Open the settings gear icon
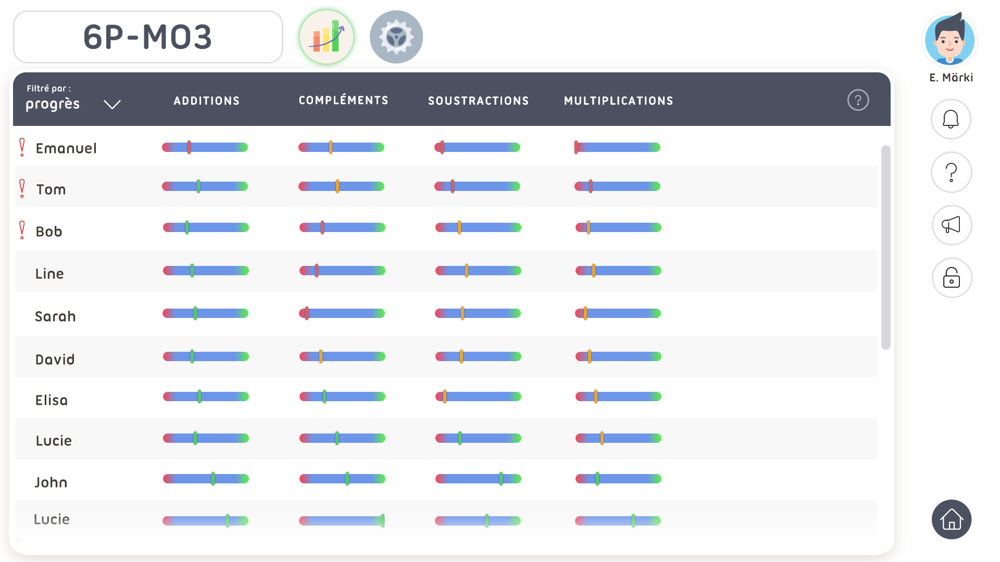The image size is (1000, 562). tap(396, 37)
